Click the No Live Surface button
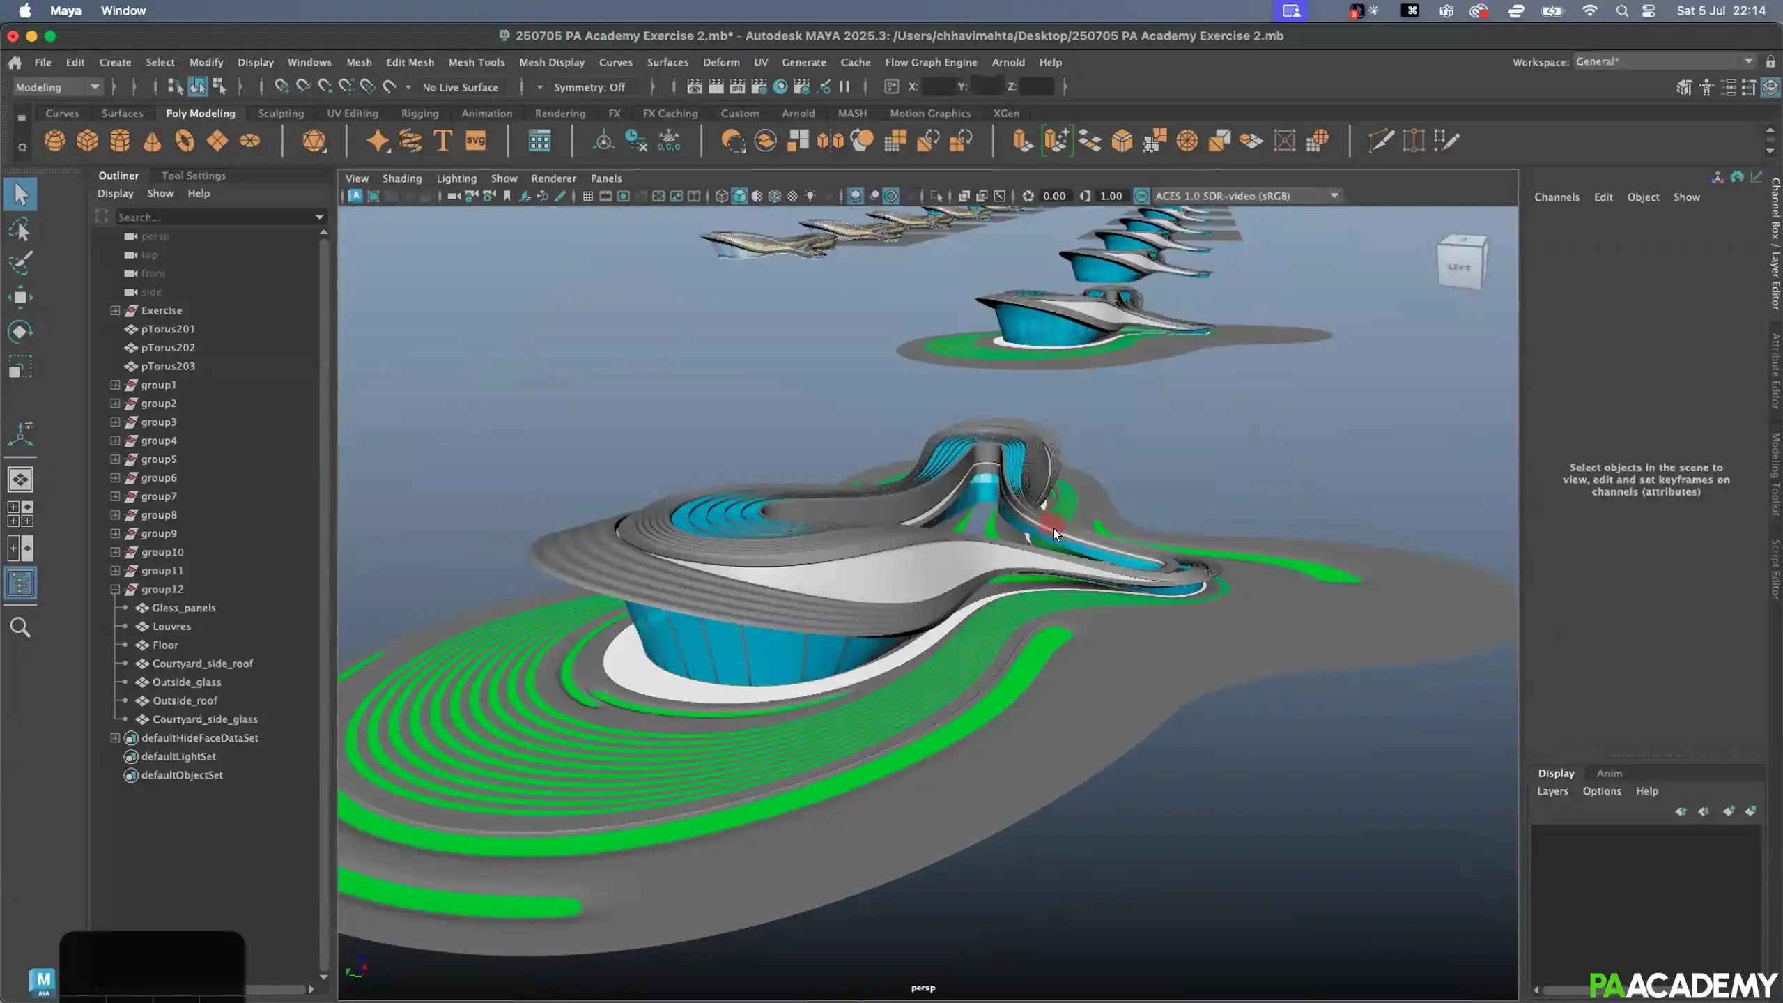Screen dimensions: 1783x1003 462,86
